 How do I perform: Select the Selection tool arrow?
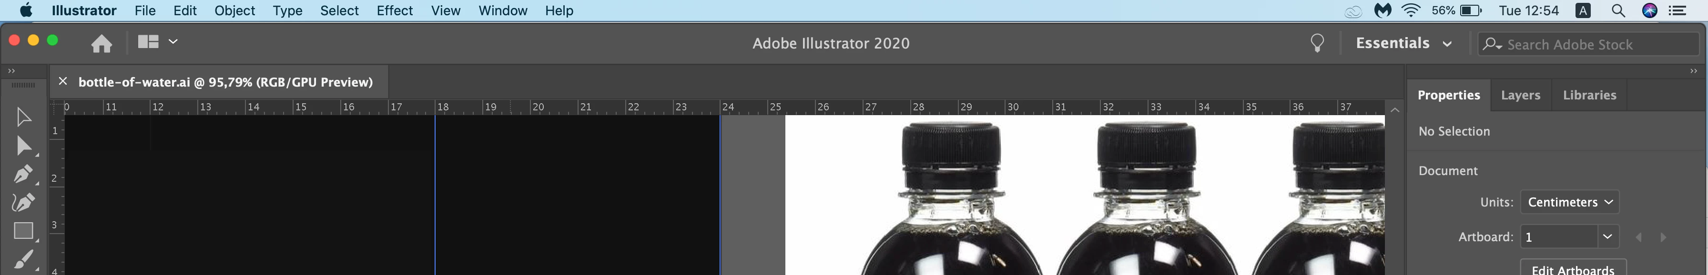pyautogui.click(x=24, y=118)
